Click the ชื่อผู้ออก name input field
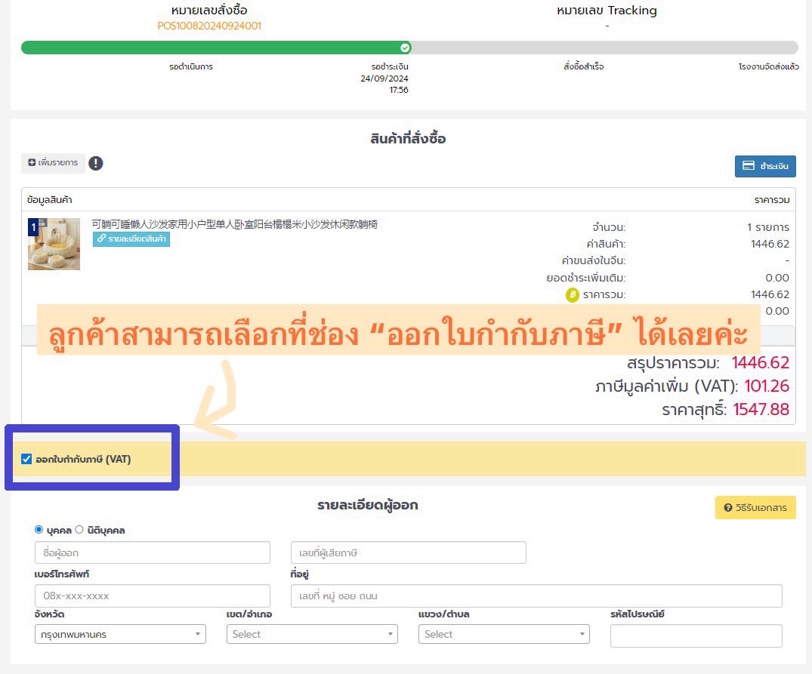 click(152, 553)
